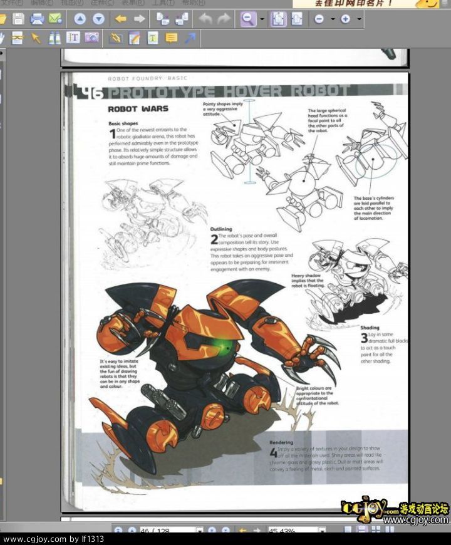451x545 pixels.
Task: Select the camera snapshot tool
Action: pyautogui.click(x=91, y=37)
